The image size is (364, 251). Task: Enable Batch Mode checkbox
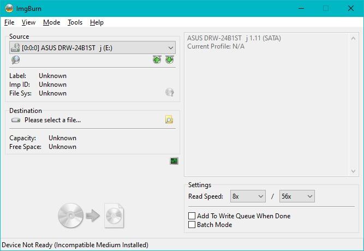pos(192,225)
